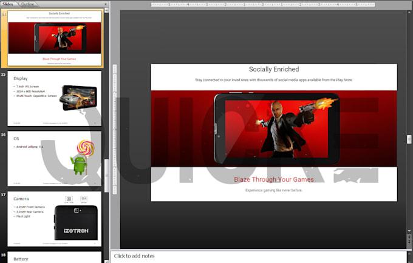Click the slide number 16 label
The image size is (413, 263).
(x=3, y=135)
